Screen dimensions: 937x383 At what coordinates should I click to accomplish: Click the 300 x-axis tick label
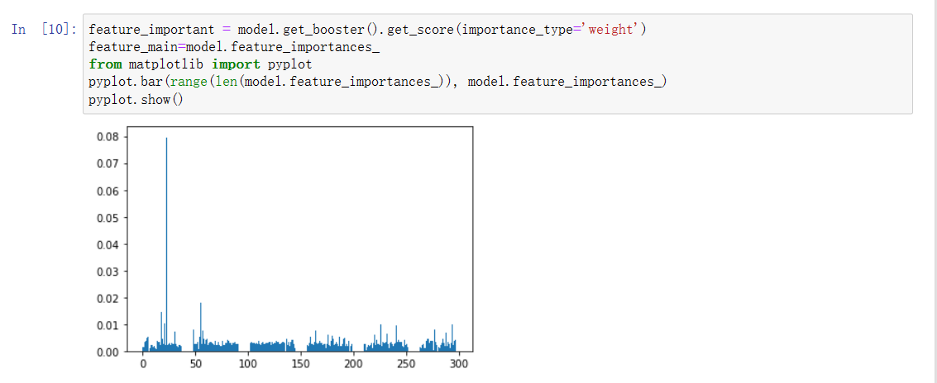pyautogui.click(x=459, y=365)
